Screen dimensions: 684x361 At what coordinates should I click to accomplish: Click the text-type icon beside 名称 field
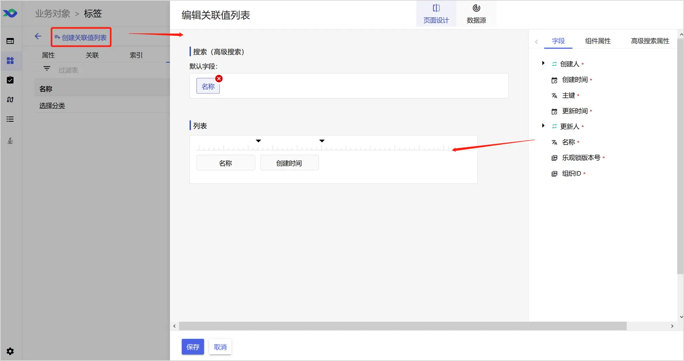(x=554, y=142)
